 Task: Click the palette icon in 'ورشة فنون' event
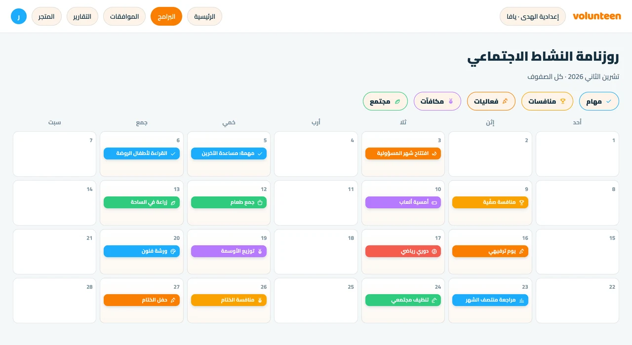[173, 251]
